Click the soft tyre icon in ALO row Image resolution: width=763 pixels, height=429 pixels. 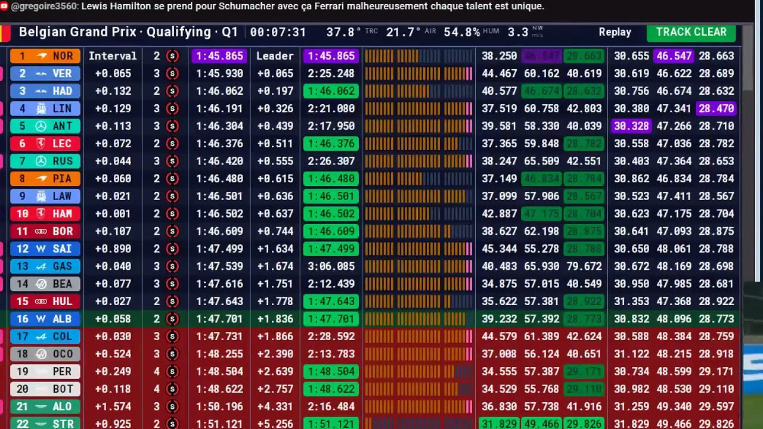coord(172,406)
